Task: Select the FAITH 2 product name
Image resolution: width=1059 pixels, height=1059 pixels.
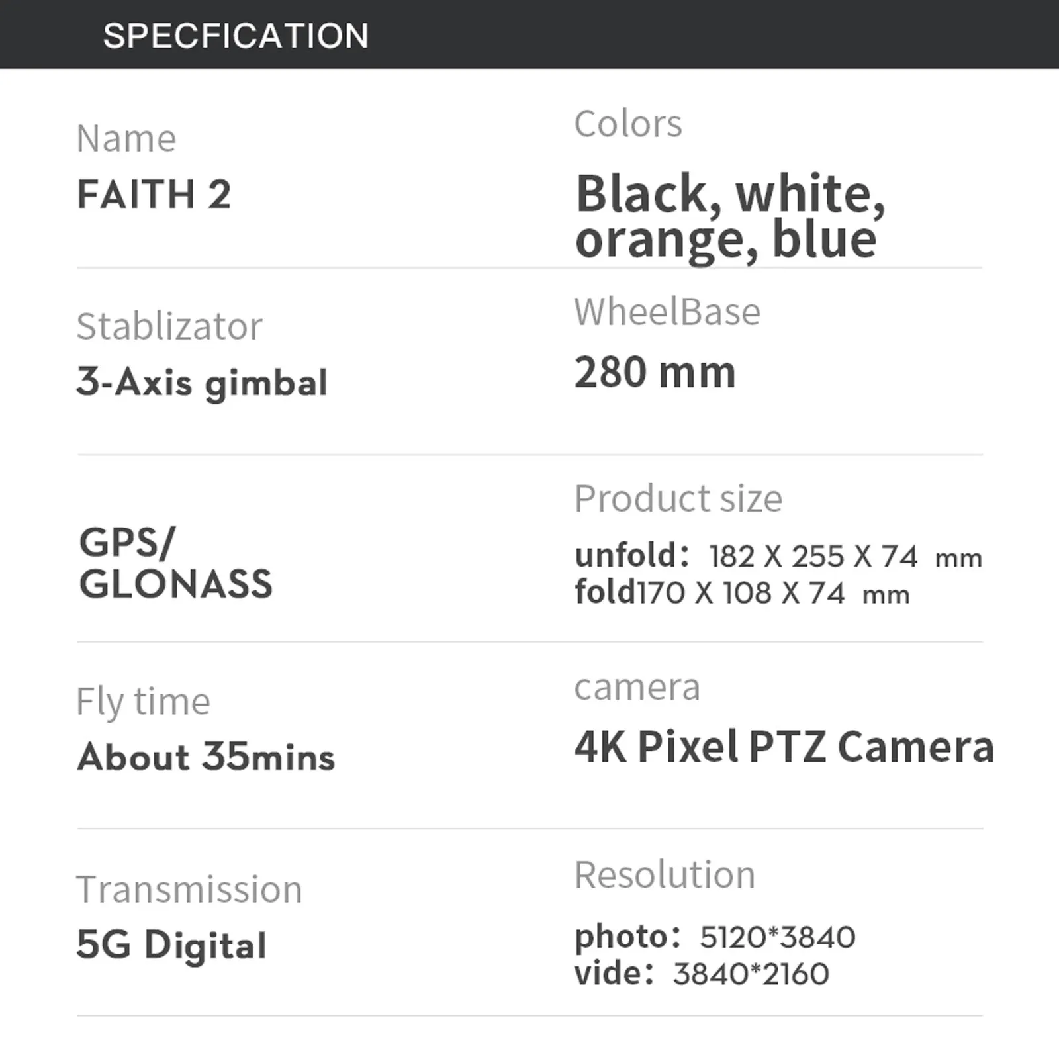Action: point(154,195)
